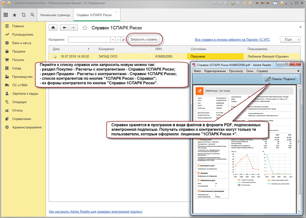Open the 1C main menu dropdown
Viewport: 306px width, 218px height.
(9, 4)
